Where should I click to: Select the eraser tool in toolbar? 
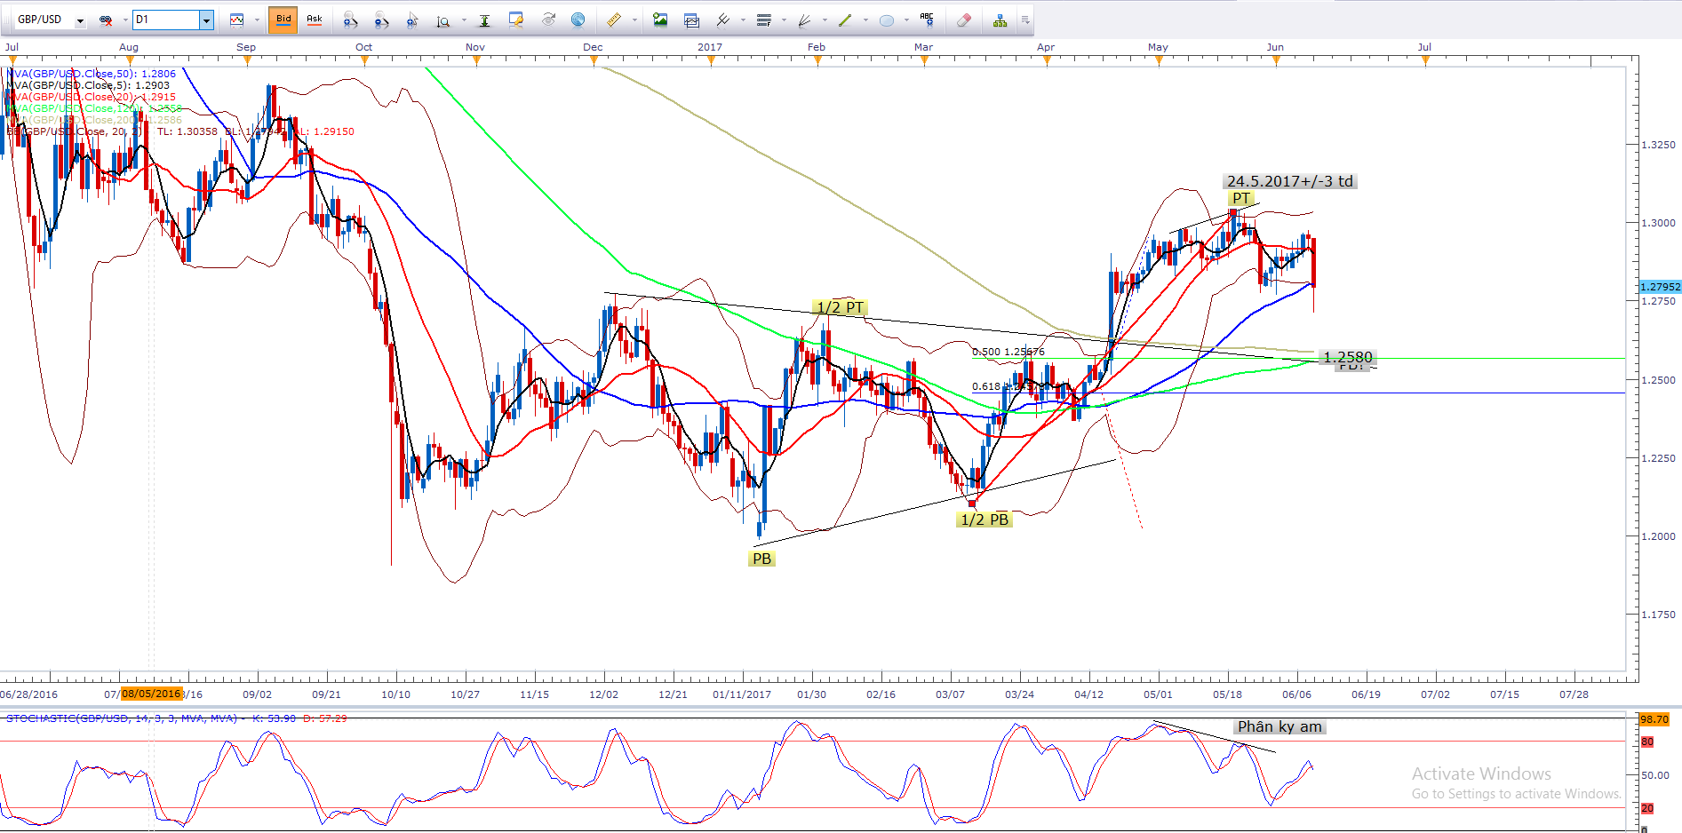[963, 20]
